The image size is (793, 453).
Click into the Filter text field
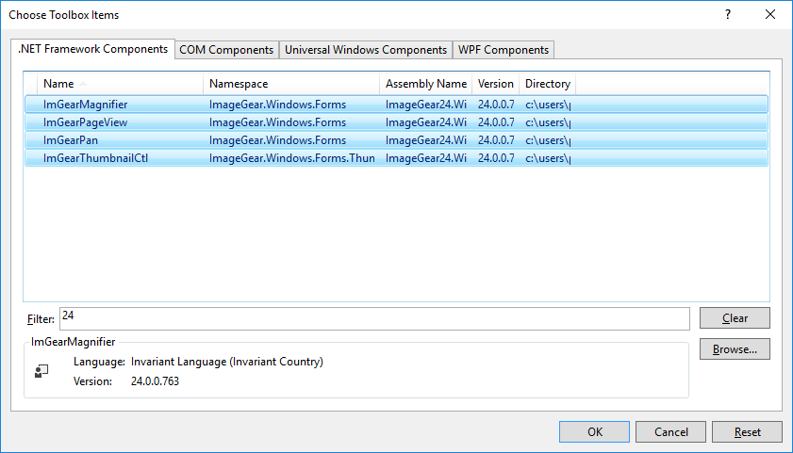374,318
